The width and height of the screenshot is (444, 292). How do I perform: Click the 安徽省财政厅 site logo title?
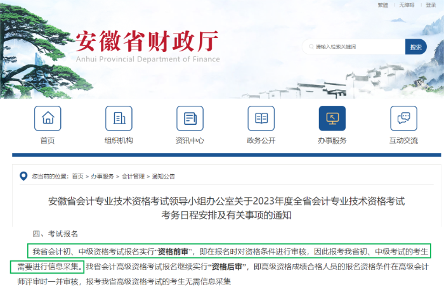coord(147,42)
